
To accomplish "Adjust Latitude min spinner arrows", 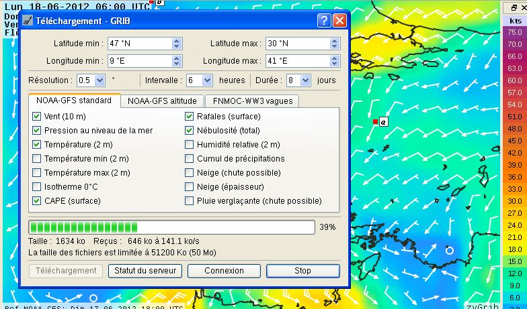I will point(177,44).
